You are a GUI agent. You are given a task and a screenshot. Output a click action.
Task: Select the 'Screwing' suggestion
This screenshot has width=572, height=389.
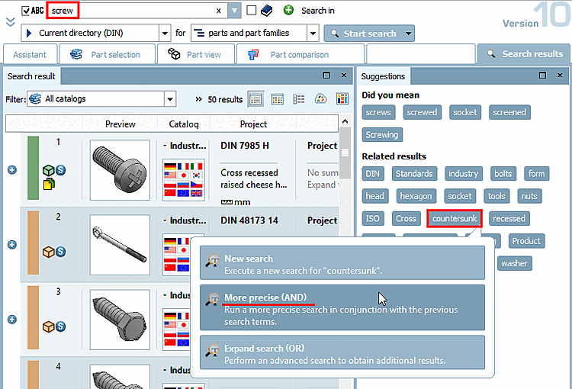click(x=382, y=135)
